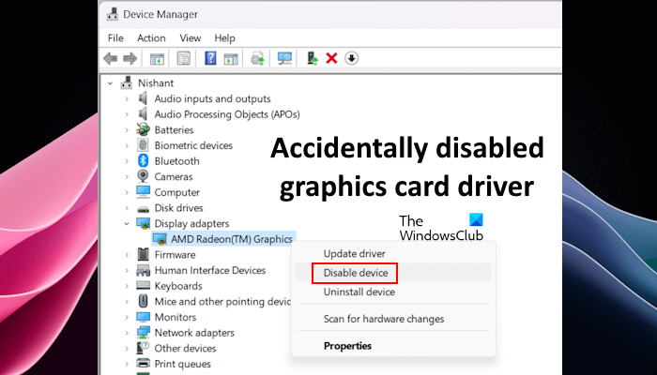Image resolution: width=657 pixels, height=375 pixels.
Task: Select the Print queues label
Action: click(183, 364)
